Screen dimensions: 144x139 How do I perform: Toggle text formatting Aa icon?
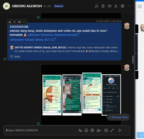pos(80,130)
